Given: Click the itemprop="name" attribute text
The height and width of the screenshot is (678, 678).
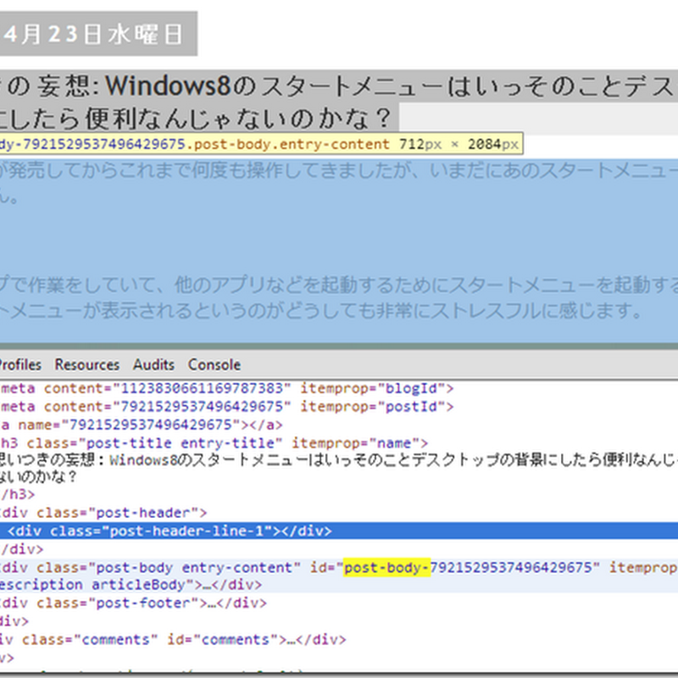Looking at the screenshot, I should (x=359, y=443).
